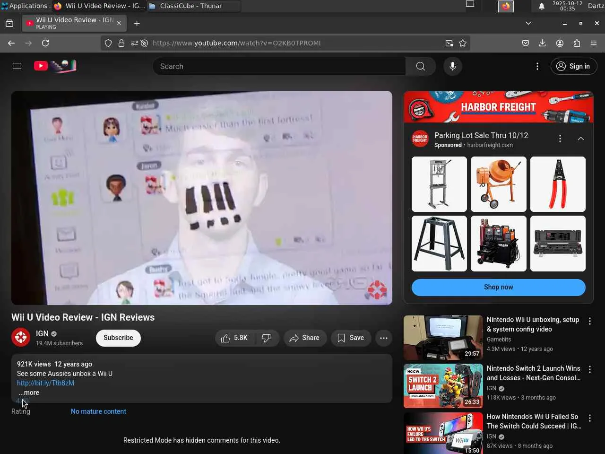605x454 pixels.
Task: Switch to ClassiCube - Thunar window
Action: click(x=194, y=6)
